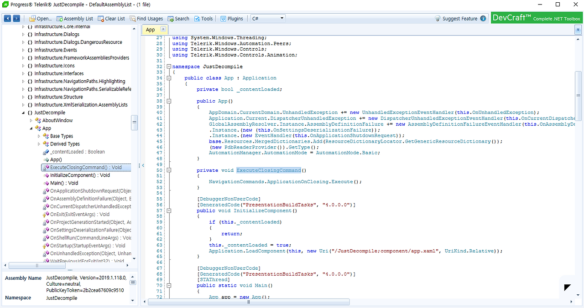Image resolution: width=584 pixels, height=308 pixels.
Task: Select Main() : Void in the tree
Action: 60,183
